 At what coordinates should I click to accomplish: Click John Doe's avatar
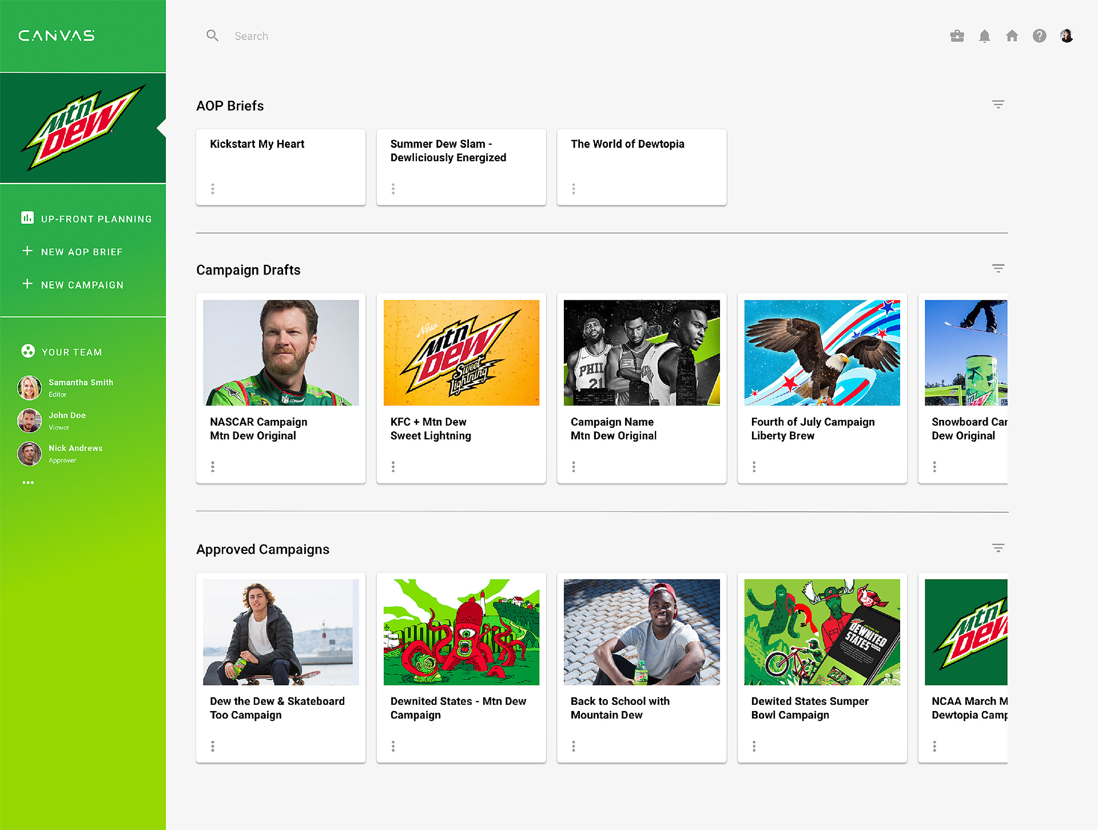(29, 421)
